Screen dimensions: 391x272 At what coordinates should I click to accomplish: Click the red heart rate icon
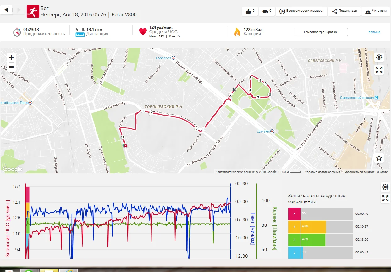pyautogui.click(x=143, y=31)
